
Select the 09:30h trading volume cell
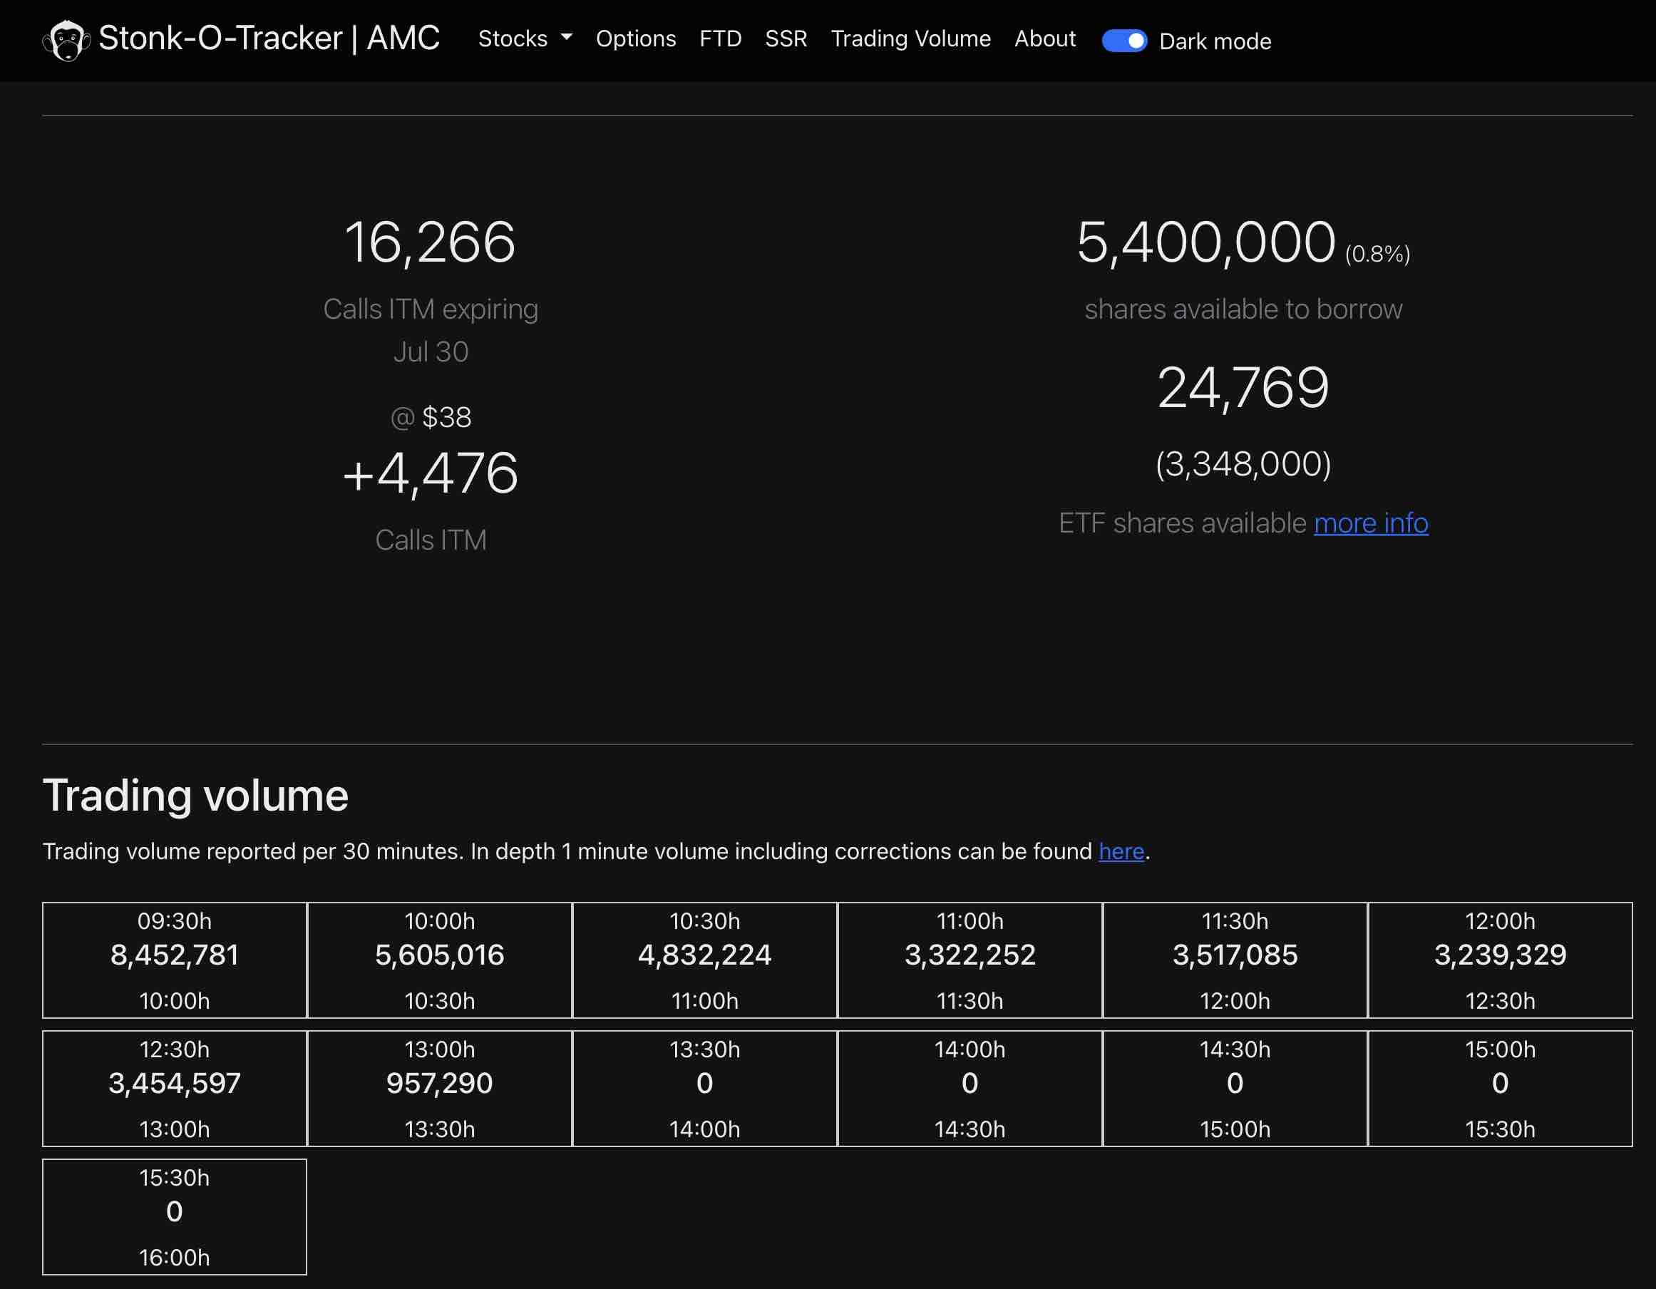tap(175, 959)
